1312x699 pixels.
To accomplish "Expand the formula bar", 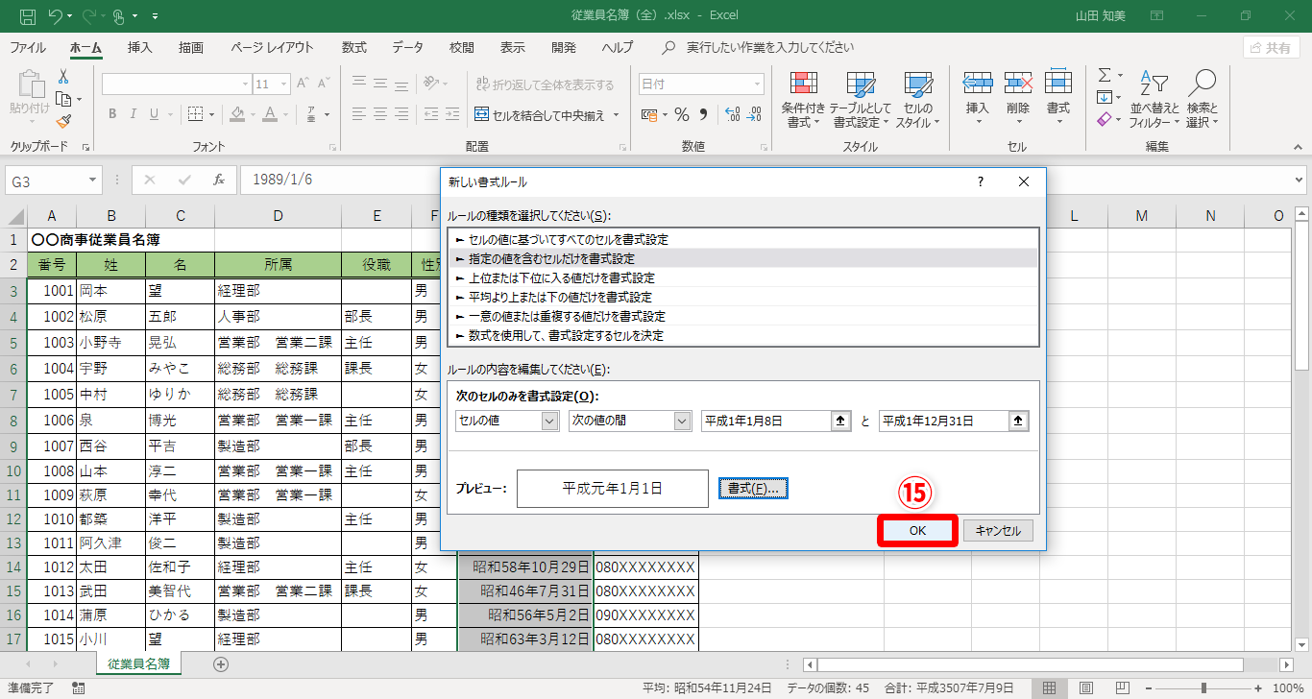I will (x=1300, y=180).
